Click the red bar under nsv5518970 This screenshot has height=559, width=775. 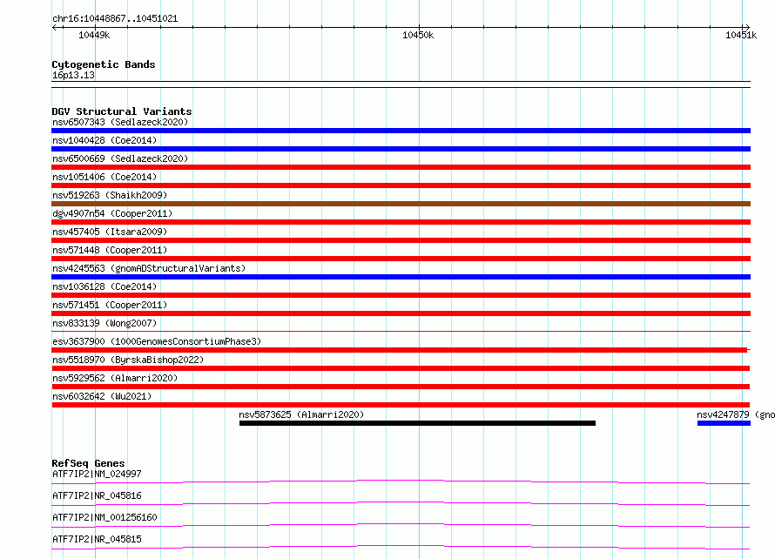coord(401,368)
